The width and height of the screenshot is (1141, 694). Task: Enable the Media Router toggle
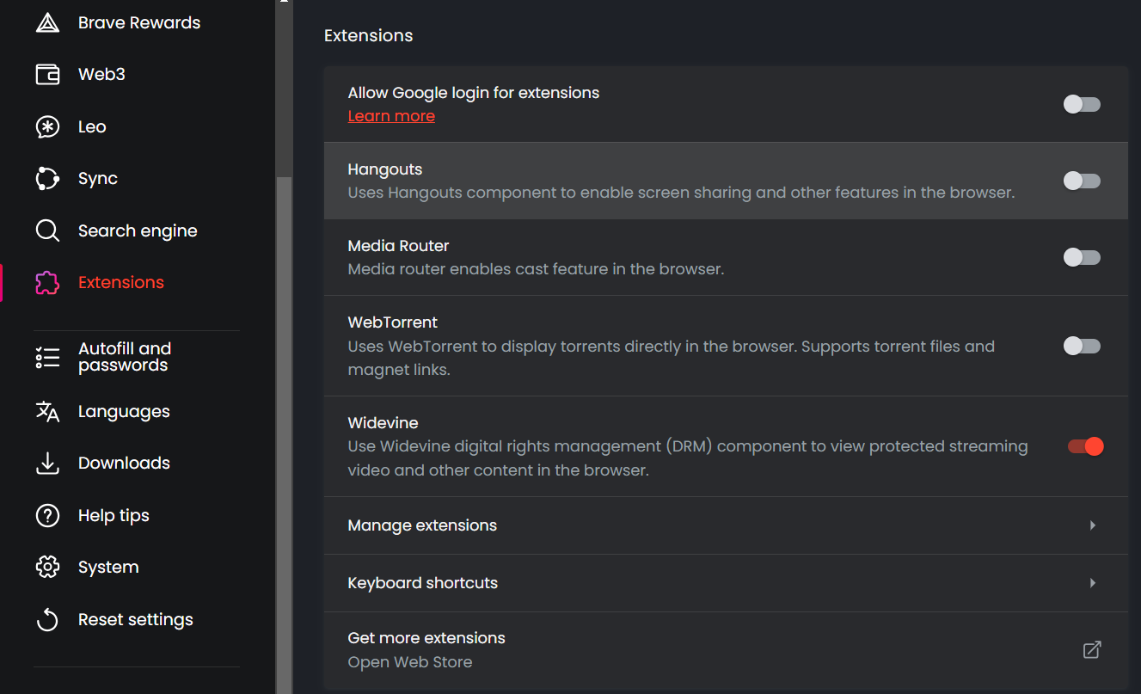[x=1082, y=257]
